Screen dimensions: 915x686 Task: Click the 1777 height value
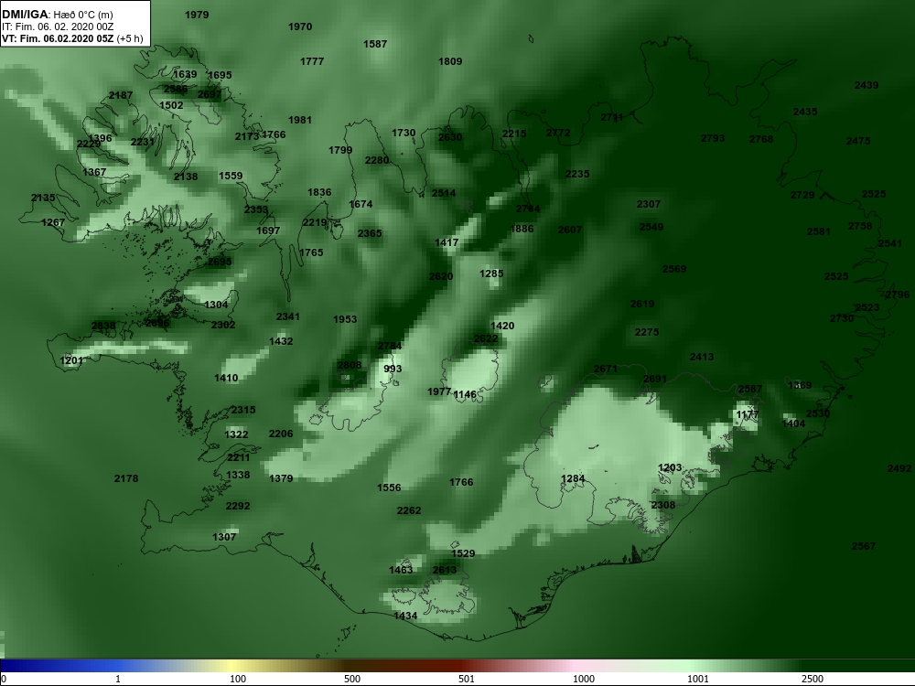[312, 61]
